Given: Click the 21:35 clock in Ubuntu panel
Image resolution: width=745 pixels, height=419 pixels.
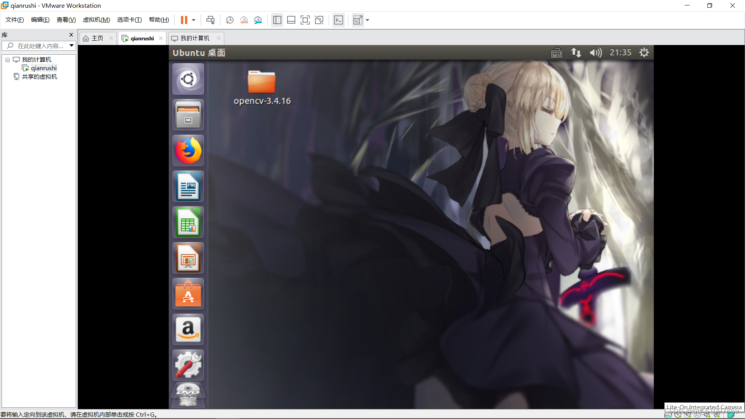Looking at the screenshot, I should 620,53.
